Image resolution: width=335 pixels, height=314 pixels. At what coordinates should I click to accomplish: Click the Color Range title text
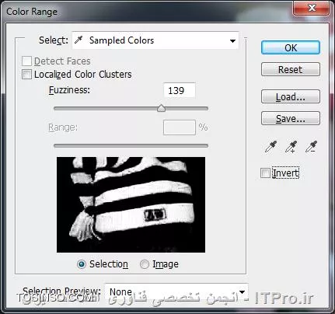click(32, 12)
